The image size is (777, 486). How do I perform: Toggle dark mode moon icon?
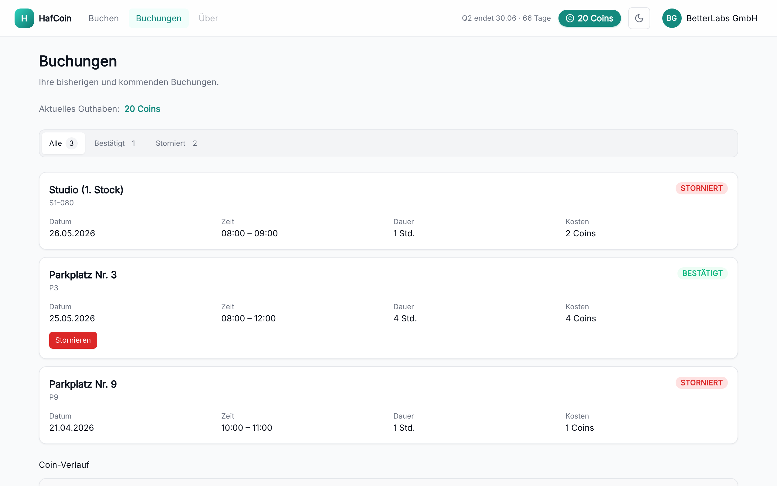coord(639,18)
